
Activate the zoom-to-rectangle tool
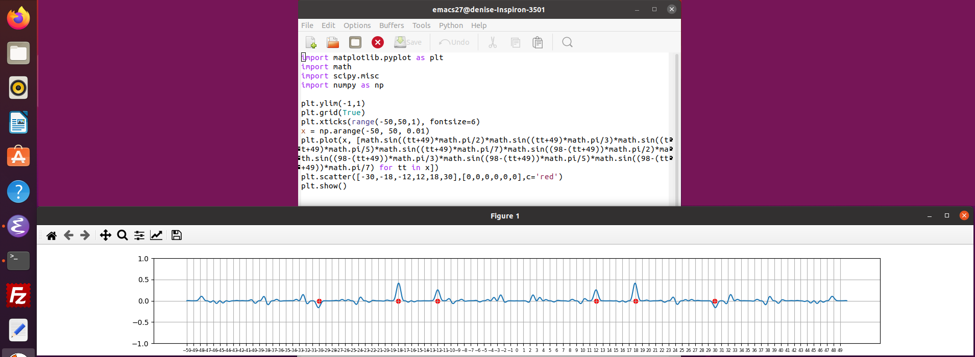click(x=123, y=235)
